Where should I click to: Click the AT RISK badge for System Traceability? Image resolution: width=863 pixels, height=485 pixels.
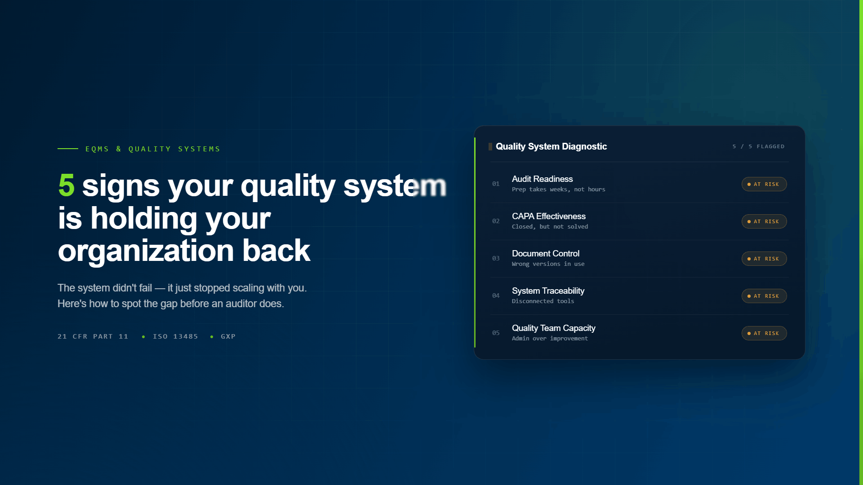pos(764,296)
